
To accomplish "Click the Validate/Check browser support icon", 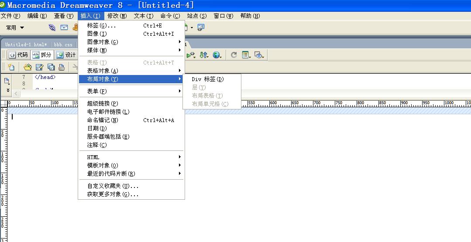I will tap(191, 55).
